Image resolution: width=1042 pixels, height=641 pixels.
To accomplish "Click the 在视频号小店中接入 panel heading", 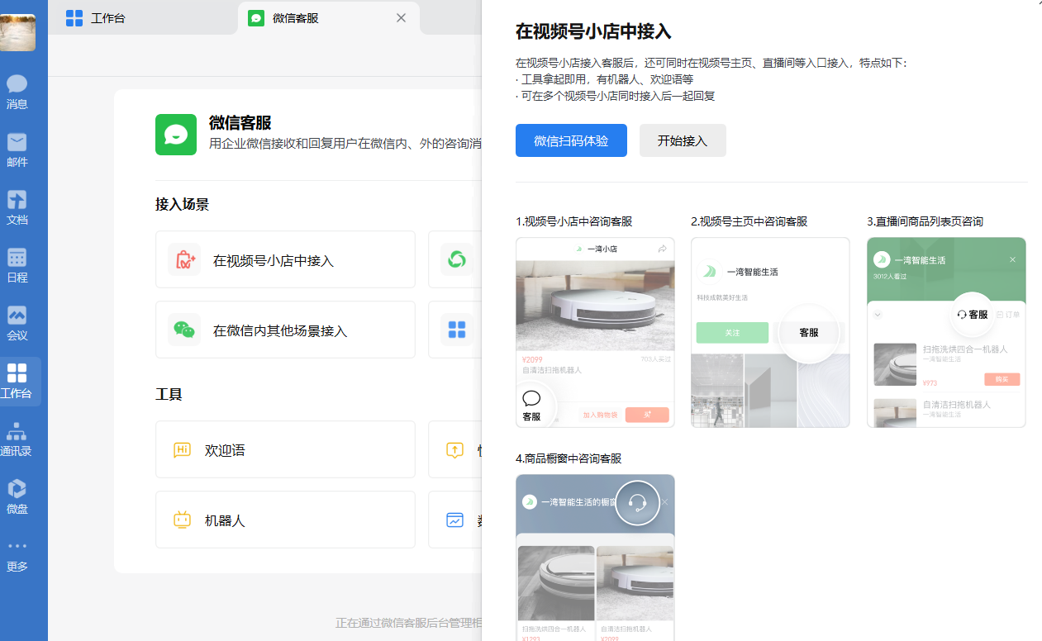I will coord(593,31).
